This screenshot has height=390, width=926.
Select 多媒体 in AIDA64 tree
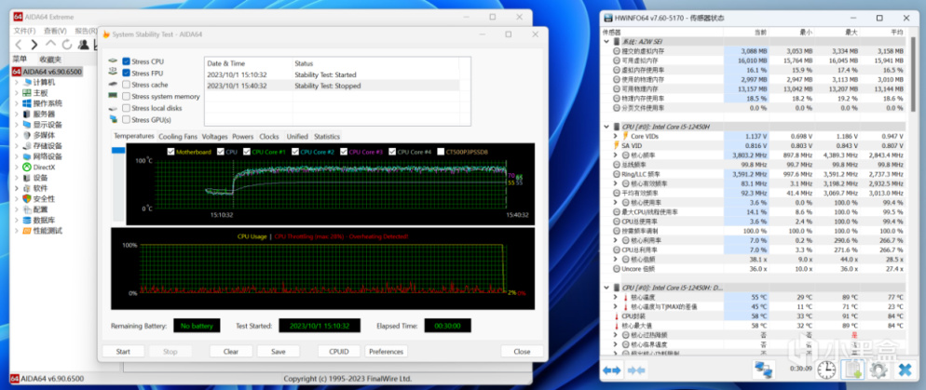pyautogui.click(x=39, y=136)
